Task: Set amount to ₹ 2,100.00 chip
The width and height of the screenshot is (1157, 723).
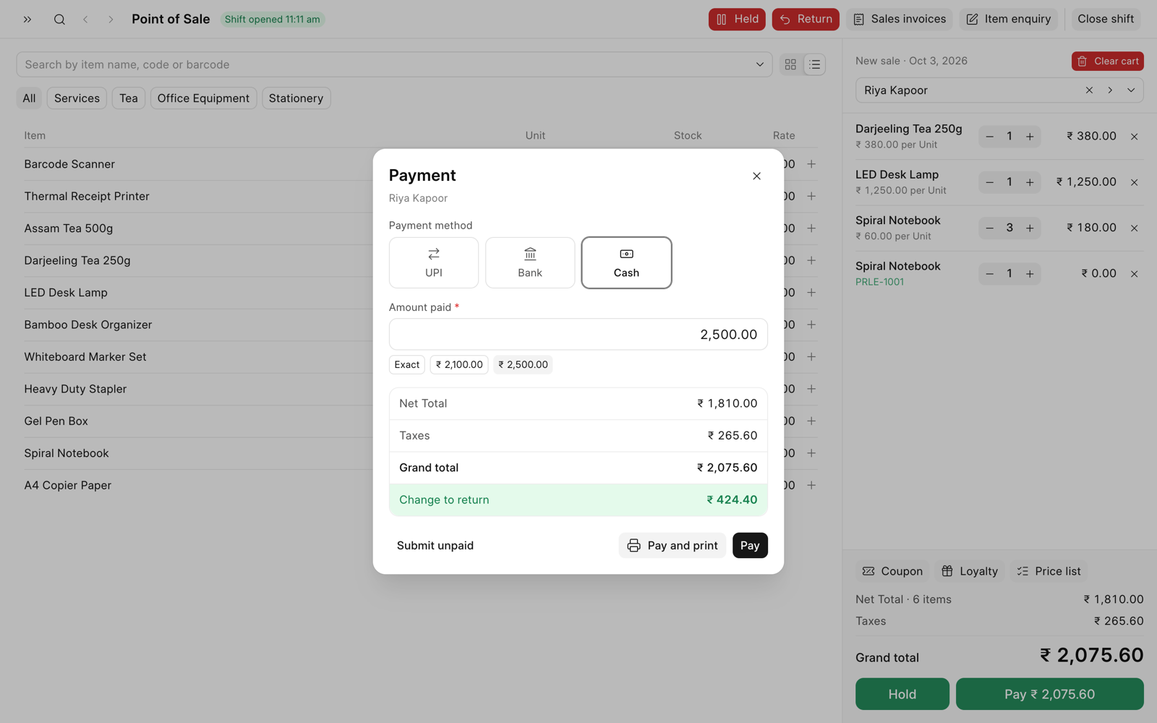Action: point(459,364)
